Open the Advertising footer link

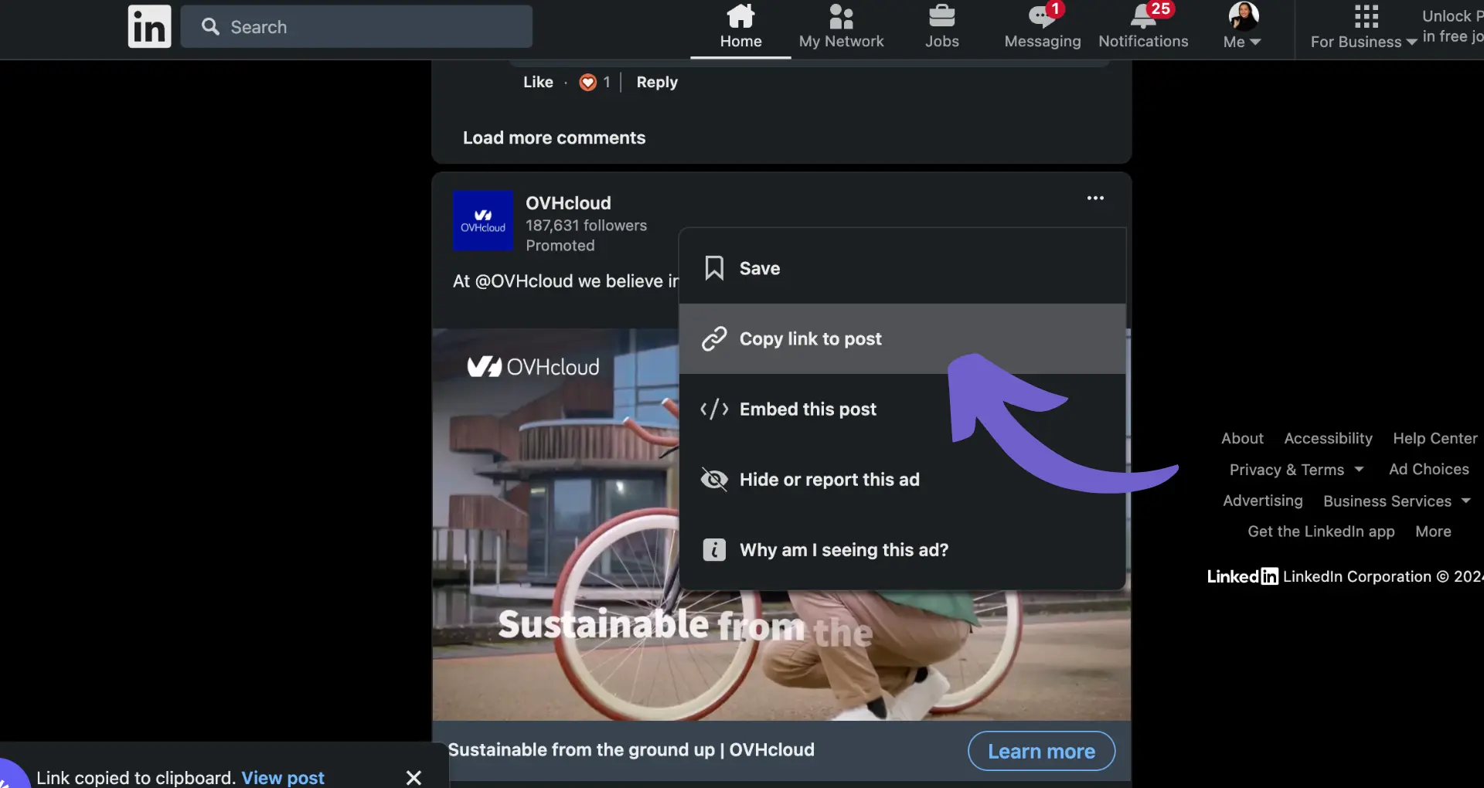[x=1262, y=501]
